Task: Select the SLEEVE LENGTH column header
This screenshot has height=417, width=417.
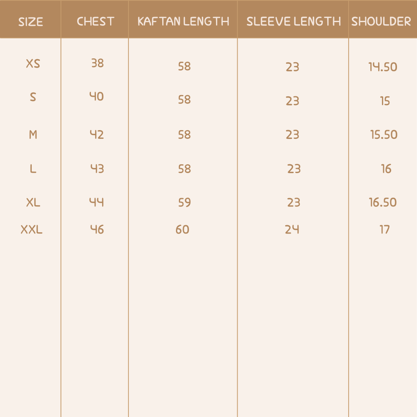Action: pyautogui.click(x=294, y=22)
